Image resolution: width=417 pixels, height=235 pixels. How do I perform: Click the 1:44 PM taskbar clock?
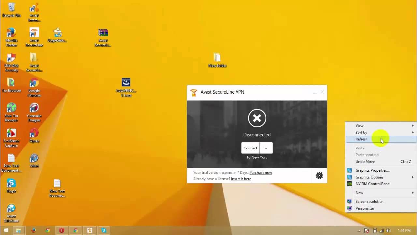click(x=404, y=231)
